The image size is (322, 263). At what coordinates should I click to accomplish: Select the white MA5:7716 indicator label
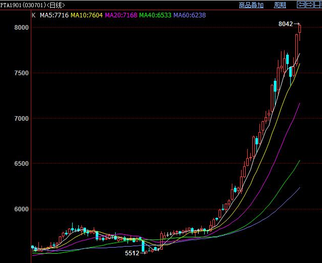(x=54, y=15)
